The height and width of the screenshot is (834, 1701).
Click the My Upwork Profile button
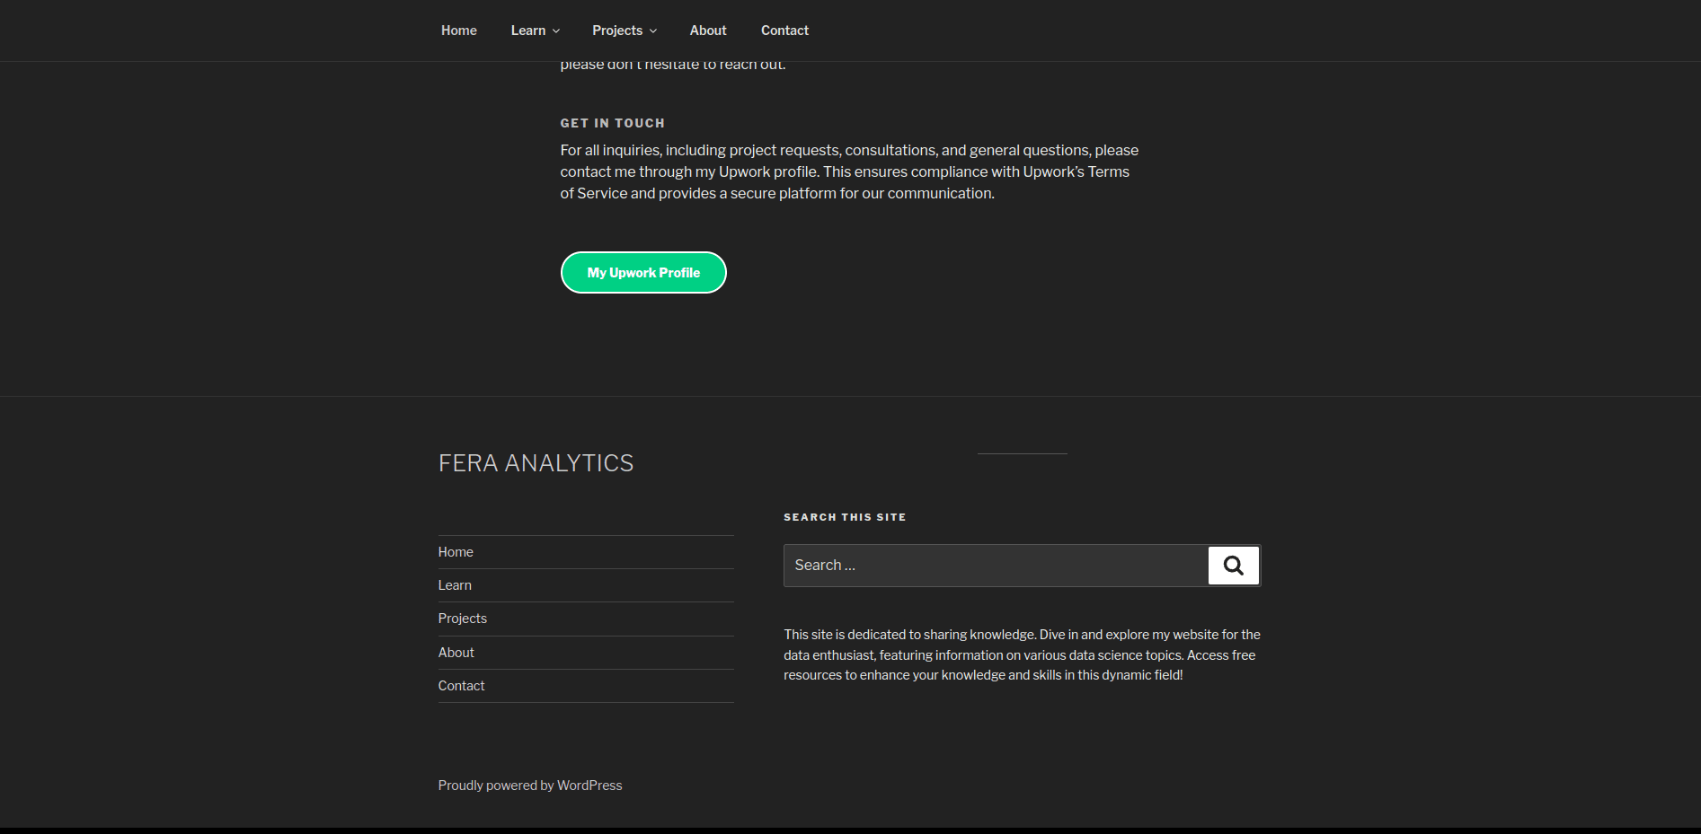[643, 273]
